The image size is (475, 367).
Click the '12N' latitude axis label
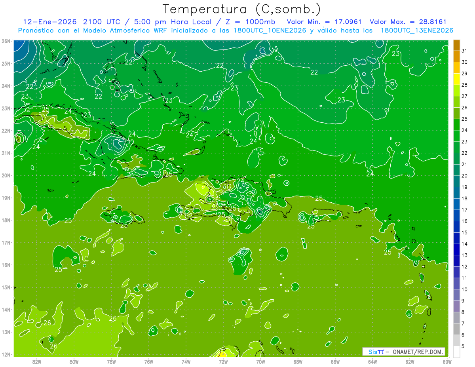(x=6, y=354)
